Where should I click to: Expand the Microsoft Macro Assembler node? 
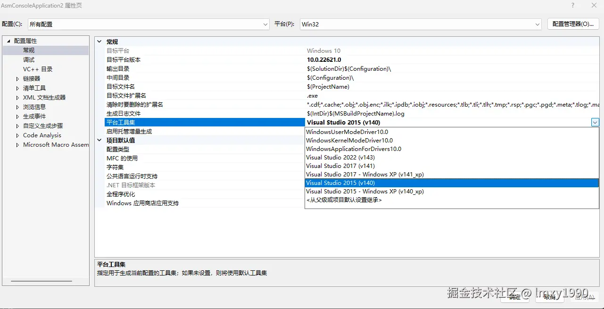[17, 145]
